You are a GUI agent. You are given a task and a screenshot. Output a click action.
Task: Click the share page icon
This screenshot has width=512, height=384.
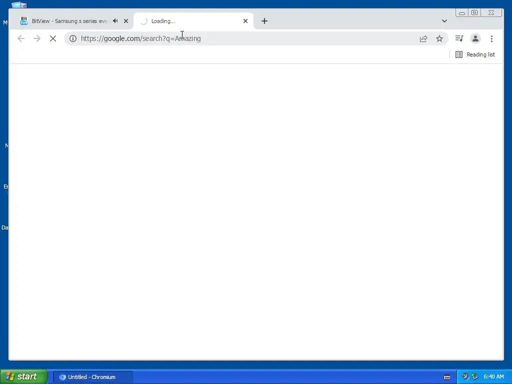pyautogui.click(x=423, y=38)
